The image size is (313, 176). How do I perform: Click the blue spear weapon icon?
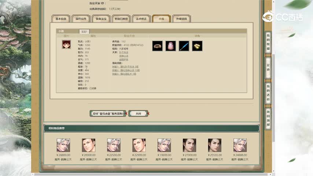click(x=184, y=46)
